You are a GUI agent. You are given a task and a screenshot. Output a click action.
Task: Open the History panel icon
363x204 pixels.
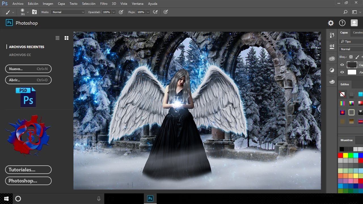(332, 35)
